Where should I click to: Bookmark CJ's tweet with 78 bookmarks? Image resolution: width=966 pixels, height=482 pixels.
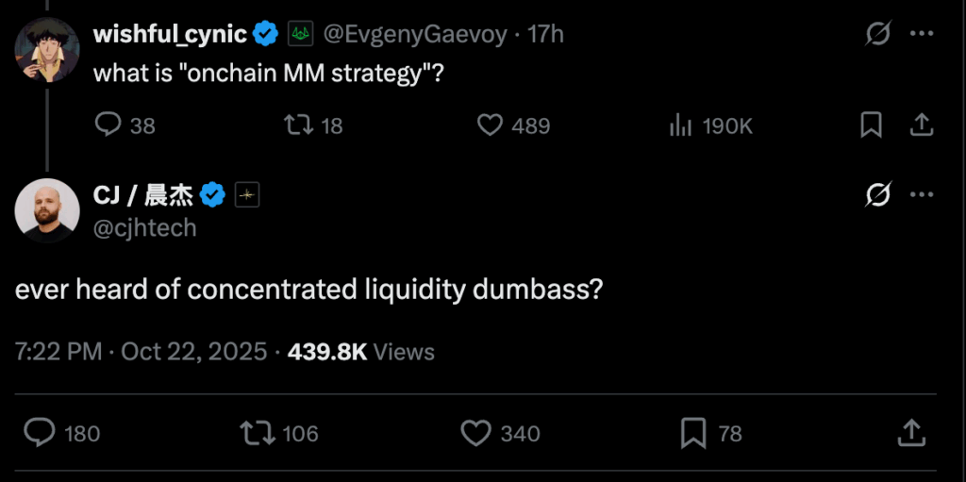693,433
